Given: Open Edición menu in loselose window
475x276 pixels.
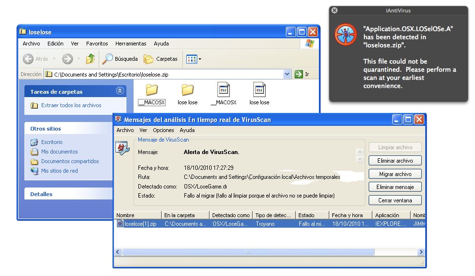Looking at the screenshot, I should pyautogui.click(x=56, y=44).
